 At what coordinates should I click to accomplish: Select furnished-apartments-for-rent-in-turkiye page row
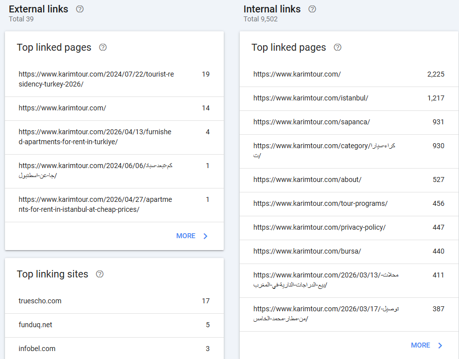click(x=114, y=137)
